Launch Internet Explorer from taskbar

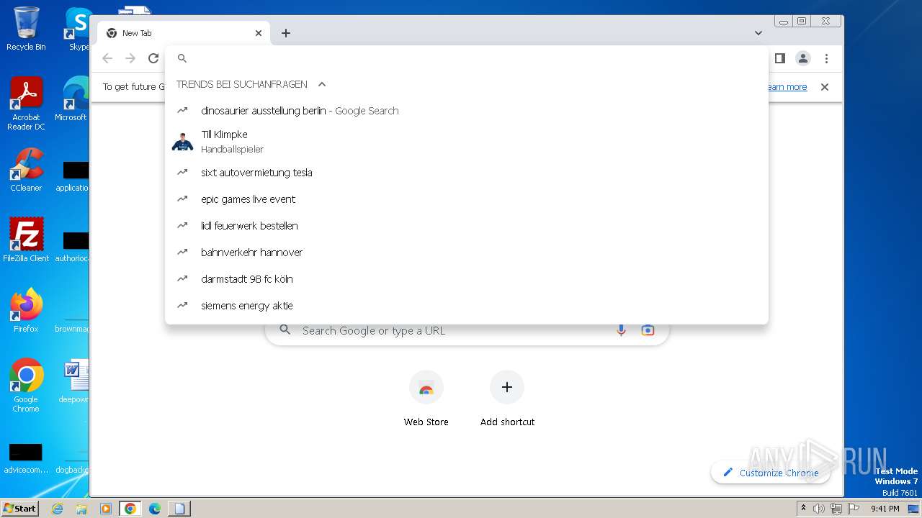(x=58, y=509)
